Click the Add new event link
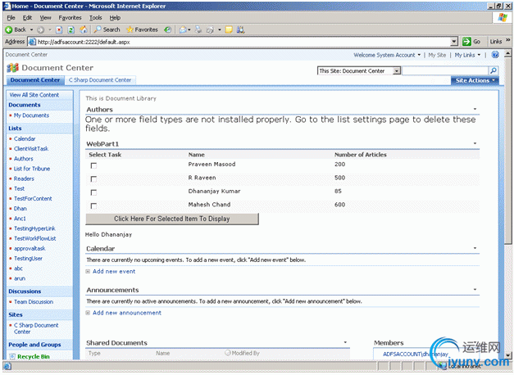The image size is (514, 375). tap(114, 272)
